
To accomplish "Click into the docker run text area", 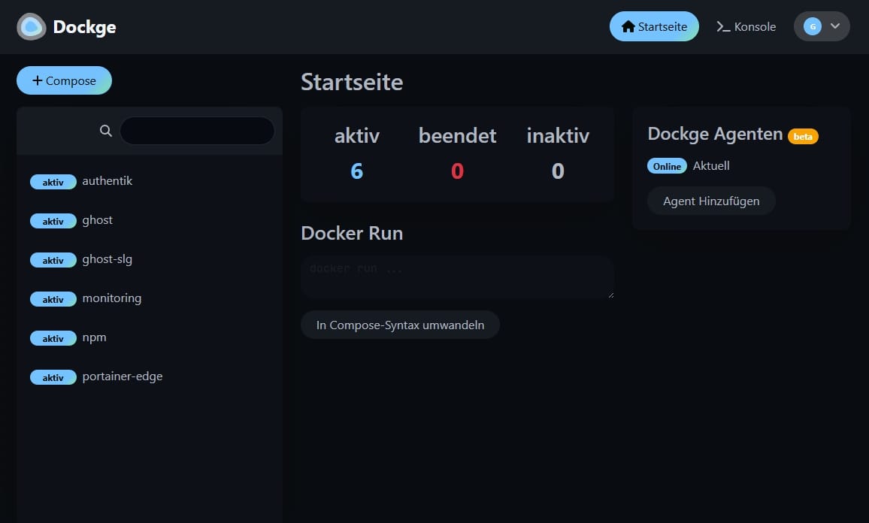I will click(457, 277).
